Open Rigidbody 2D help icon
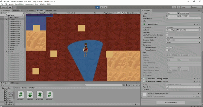203x107 pixels. click(x=194, y=24)
